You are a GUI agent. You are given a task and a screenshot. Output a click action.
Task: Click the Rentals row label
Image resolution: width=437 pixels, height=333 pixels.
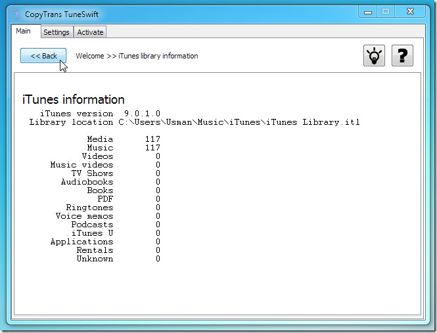click(95, 250)
